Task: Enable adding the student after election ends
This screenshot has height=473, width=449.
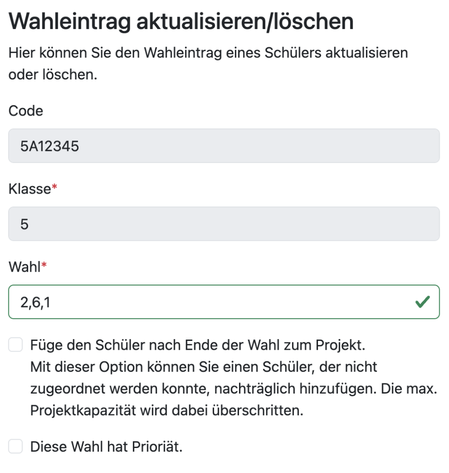Action: (x=16, y=345)
